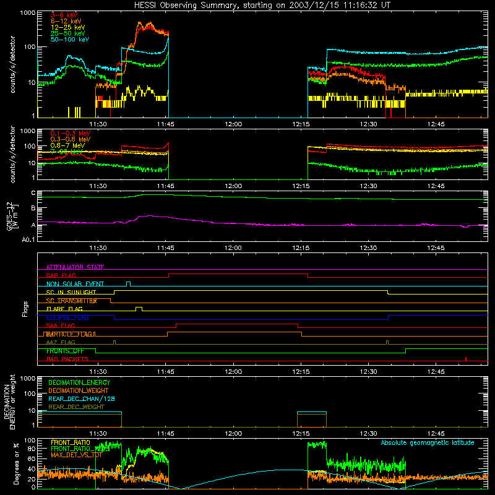Screen dimensions: 495x495
Task: Click the ATTENUATOR_STATE flag label
Action: click(75, 267)
